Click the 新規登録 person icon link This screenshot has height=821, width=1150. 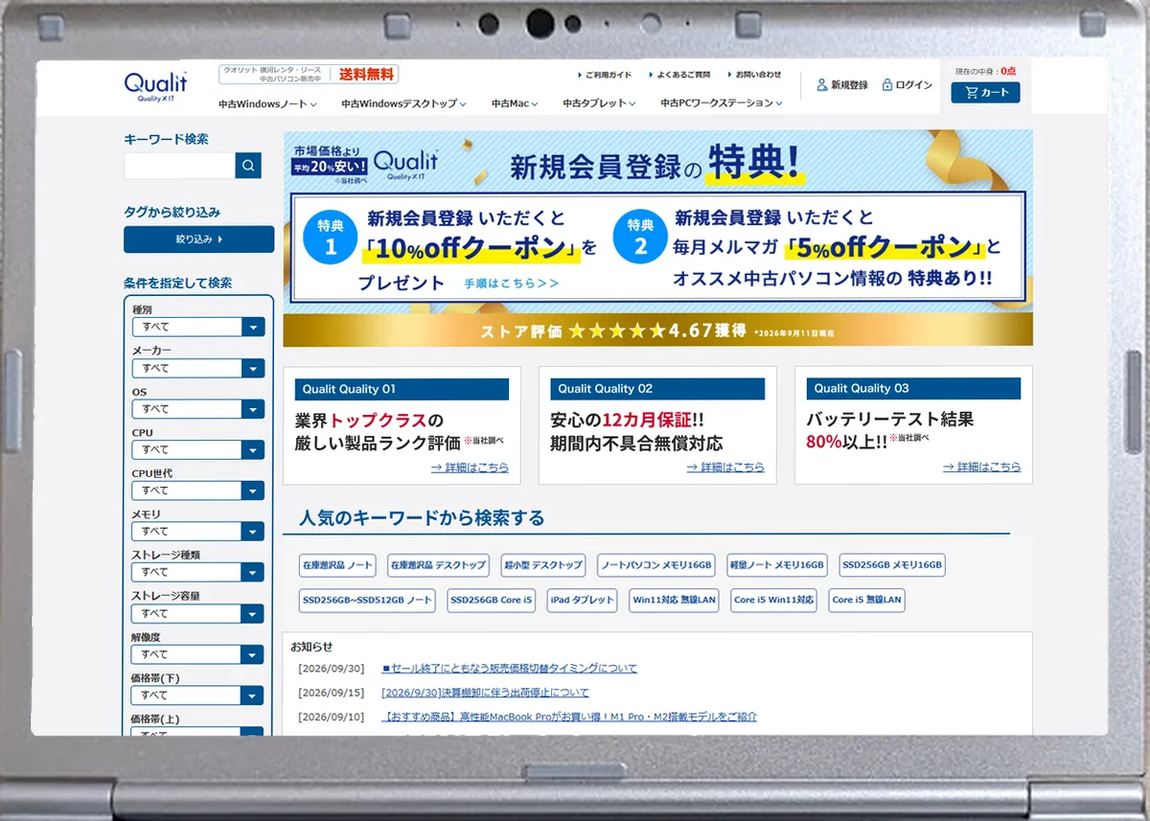841,85
